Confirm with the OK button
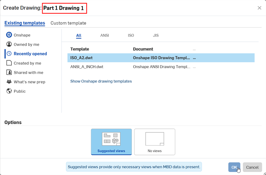The width and height of the screenshot is (266, 175). [234, 167]
